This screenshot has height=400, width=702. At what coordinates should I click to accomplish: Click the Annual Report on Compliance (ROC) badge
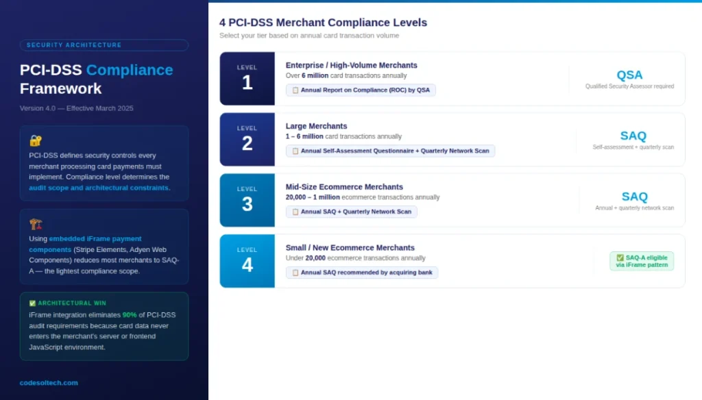362,90
